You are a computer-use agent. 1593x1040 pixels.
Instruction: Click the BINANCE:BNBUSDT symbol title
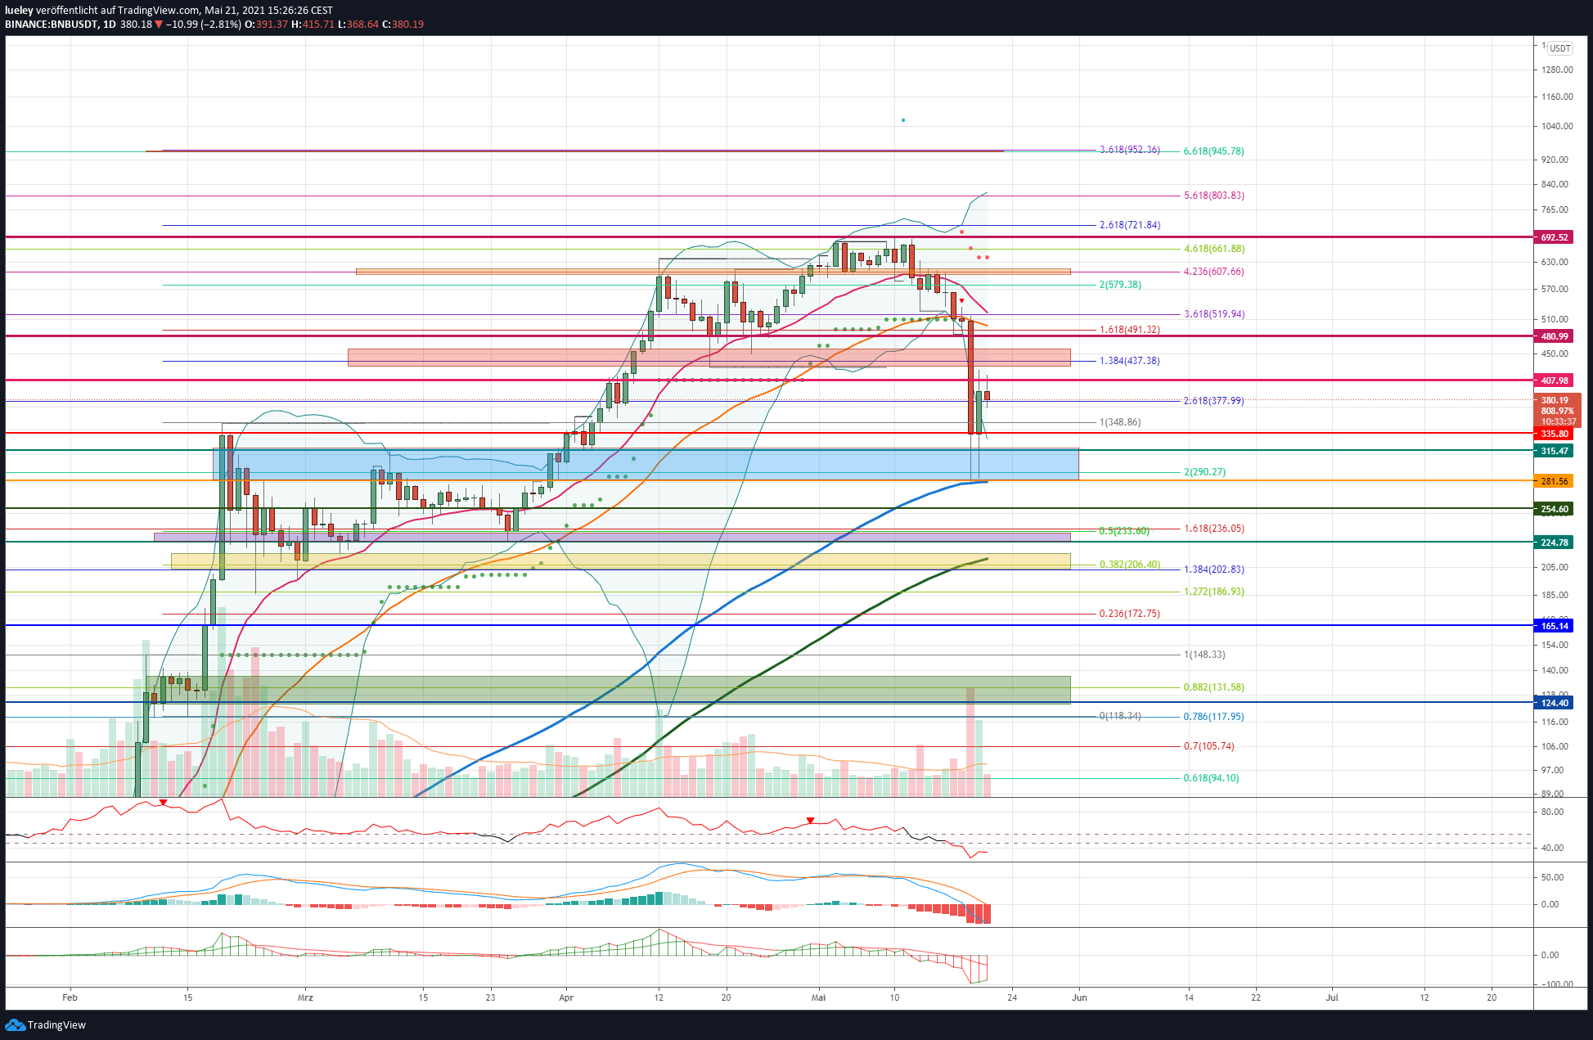(x=50, y=25)
